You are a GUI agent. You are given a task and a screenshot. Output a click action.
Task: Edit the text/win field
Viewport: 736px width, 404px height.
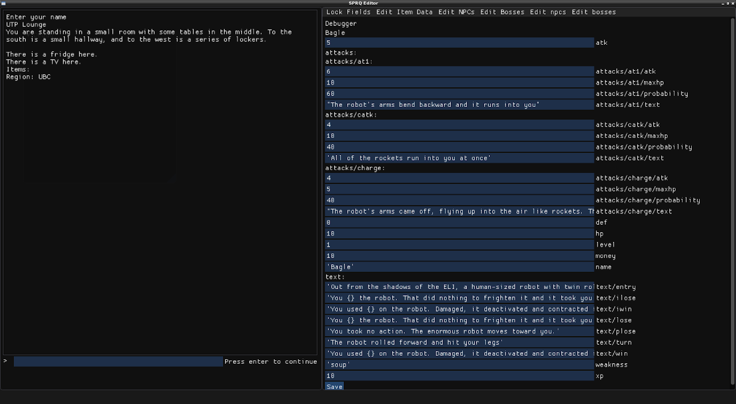tap(459, 353)
